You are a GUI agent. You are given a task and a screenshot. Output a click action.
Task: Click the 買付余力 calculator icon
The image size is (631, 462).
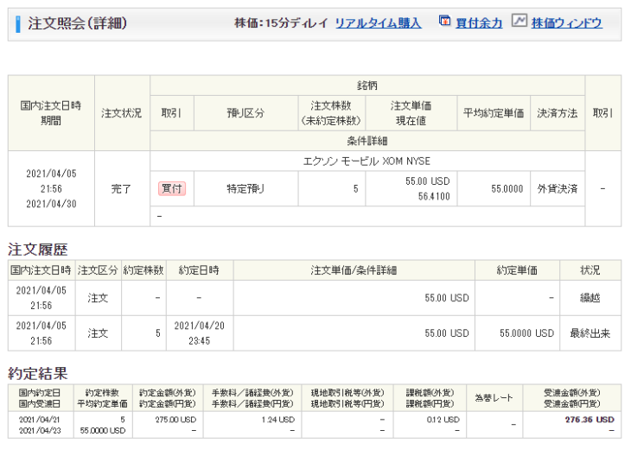pyautogui.click(x=444, y=22)
